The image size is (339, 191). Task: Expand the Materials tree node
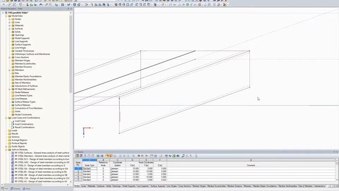10,25
